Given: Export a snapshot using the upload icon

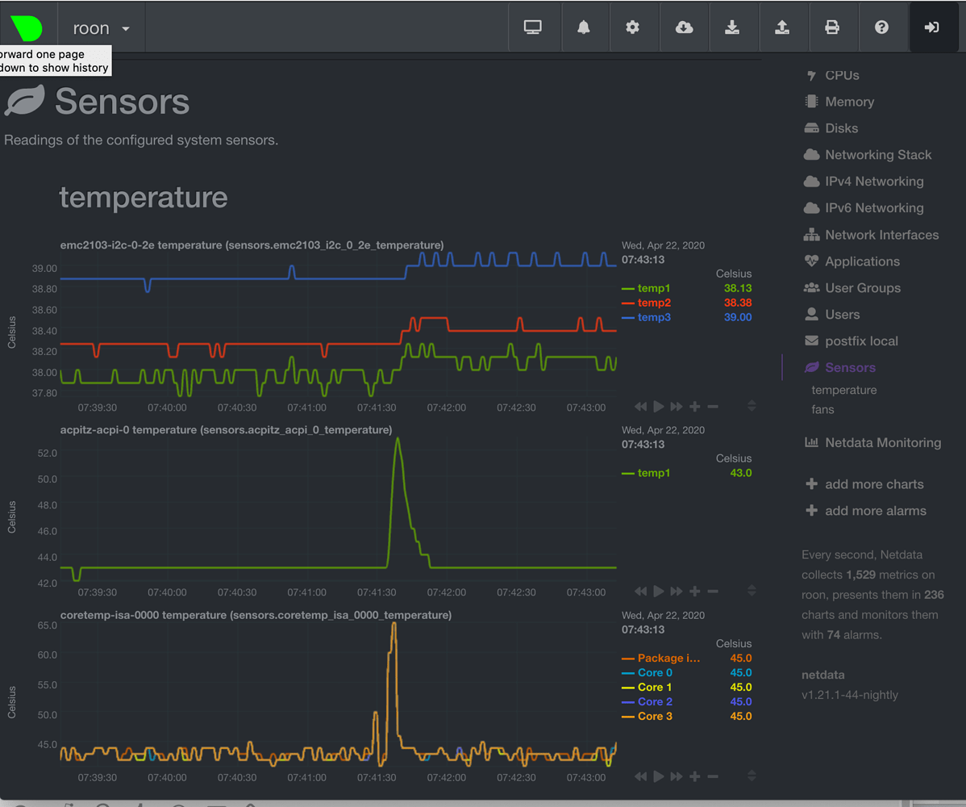Looking at the screenshot, I should click(x=783, y=27).
